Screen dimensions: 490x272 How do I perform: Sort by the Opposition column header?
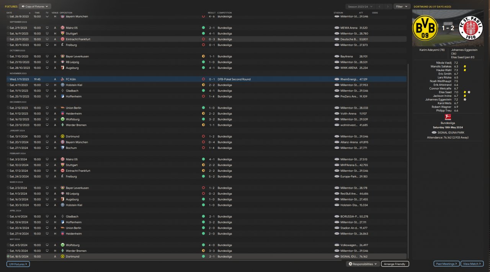tap(66, 13)
